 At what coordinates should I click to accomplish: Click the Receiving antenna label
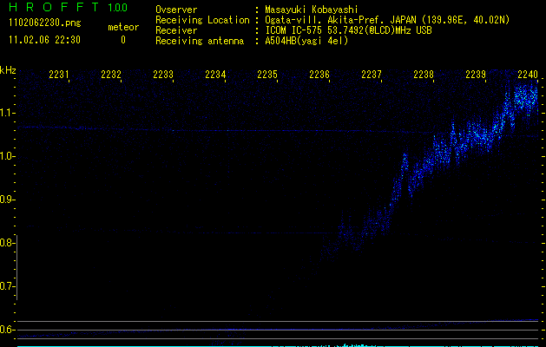click(200, 41)
